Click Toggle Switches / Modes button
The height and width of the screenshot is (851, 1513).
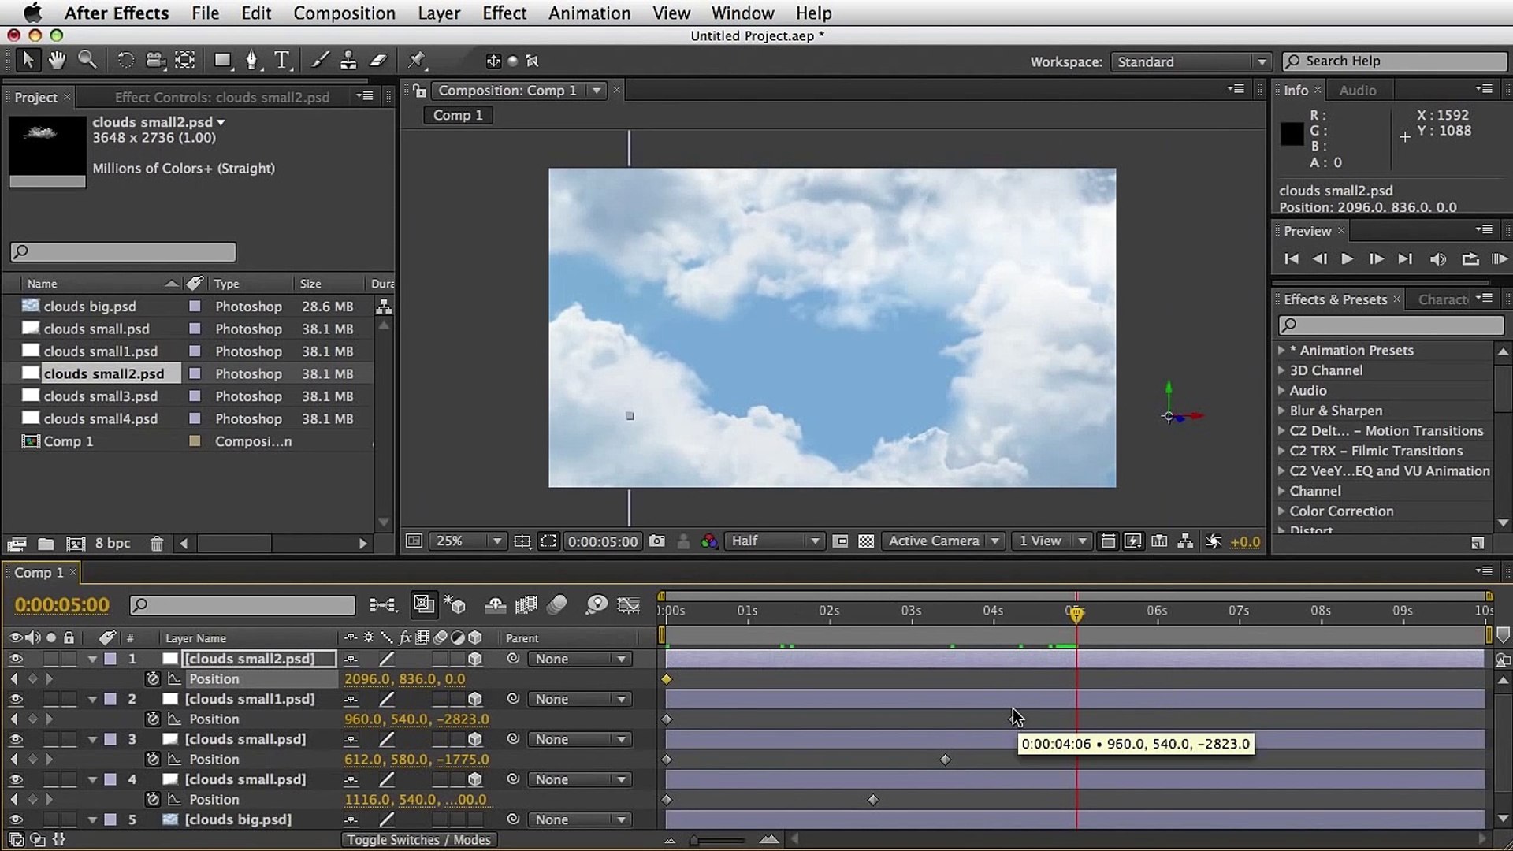coord(418,840)
